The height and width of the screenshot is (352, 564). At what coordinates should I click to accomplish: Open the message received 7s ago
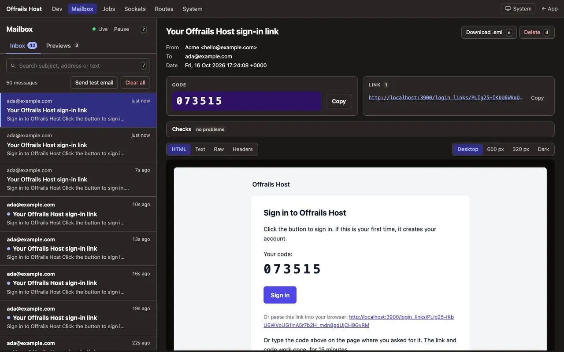tap(78, 179)
